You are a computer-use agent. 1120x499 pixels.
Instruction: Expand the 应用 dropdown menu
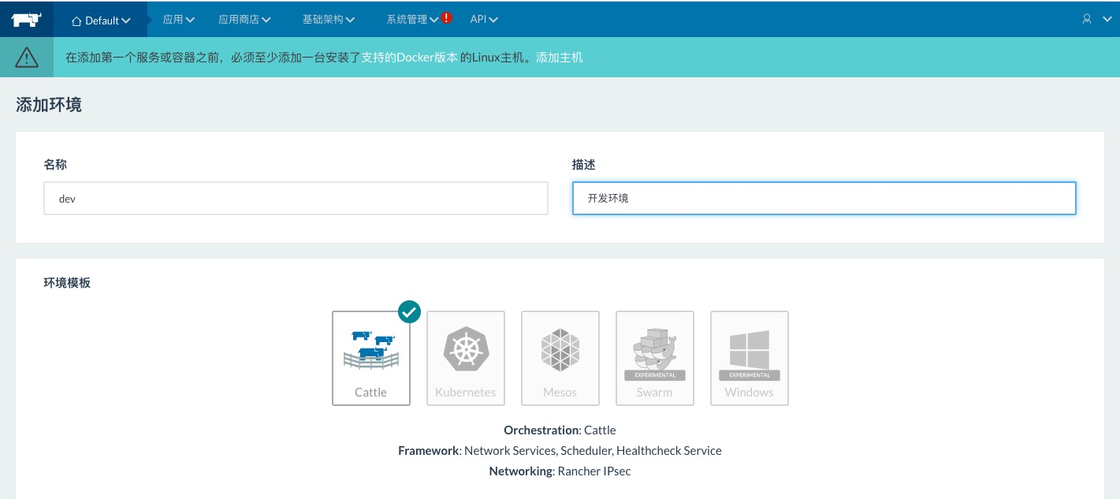pyautogui.click(x=178, y=19)
